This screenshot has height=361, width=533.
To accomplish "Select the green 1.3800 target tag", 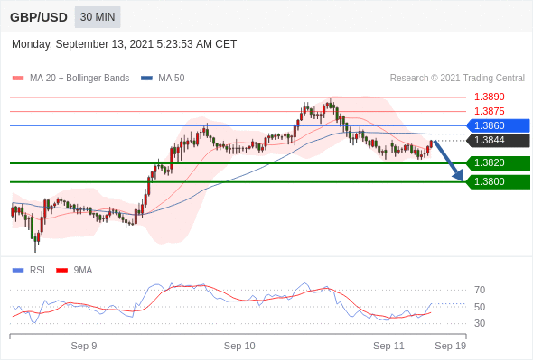I will tap(498, 182).
